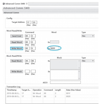Click the Write Word button

coord(17,48)
